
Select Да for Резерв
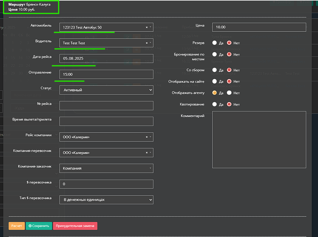point(215,43)
